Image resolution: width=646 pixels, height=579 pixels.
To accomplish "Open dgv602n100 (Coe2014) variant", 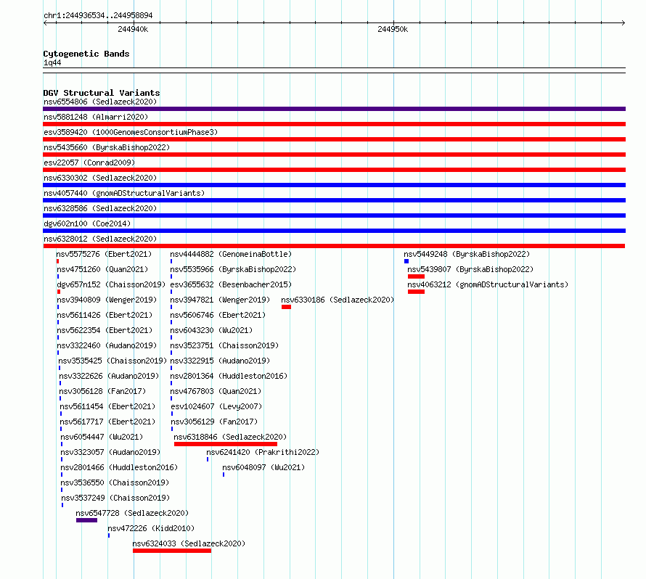I will click(x=87, y=223).
